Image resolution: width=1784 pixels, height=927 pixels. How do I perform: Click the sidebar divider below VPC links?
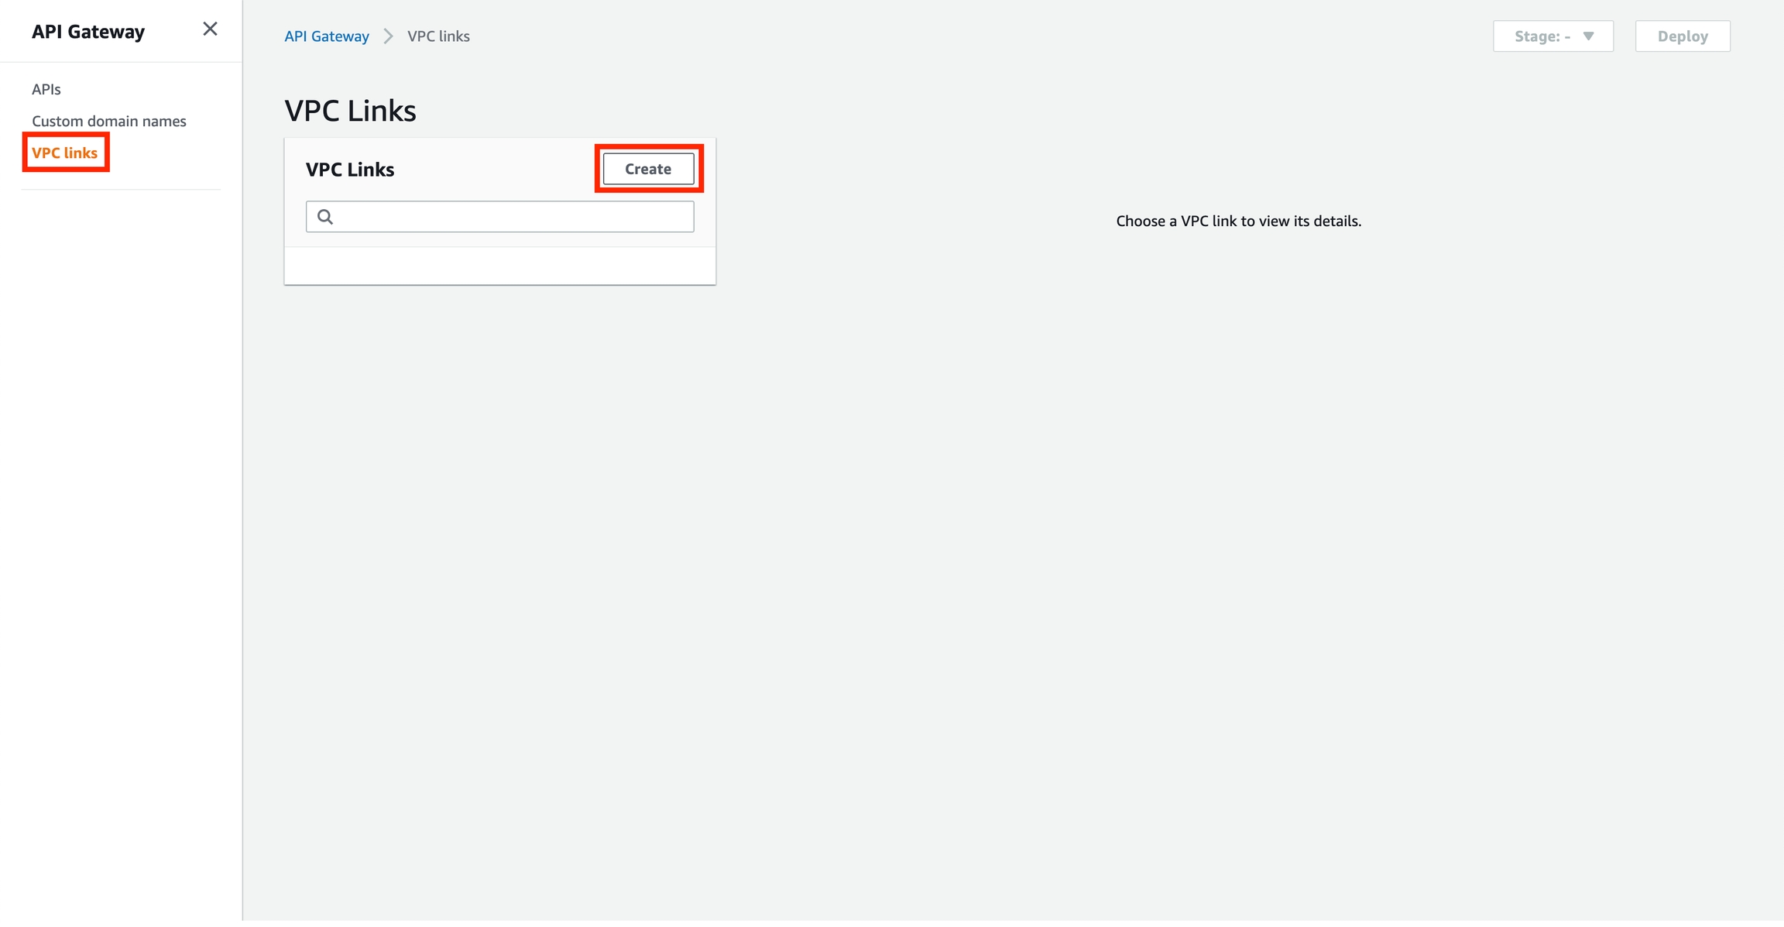pos(121,190)
